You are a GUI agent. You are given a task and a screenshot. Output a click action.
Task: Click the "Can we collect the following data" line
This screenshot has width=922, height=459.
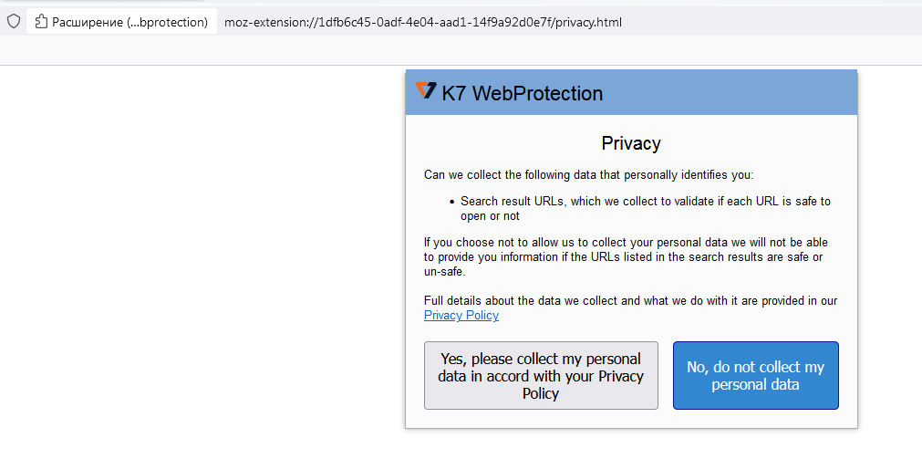pos(588,174)
